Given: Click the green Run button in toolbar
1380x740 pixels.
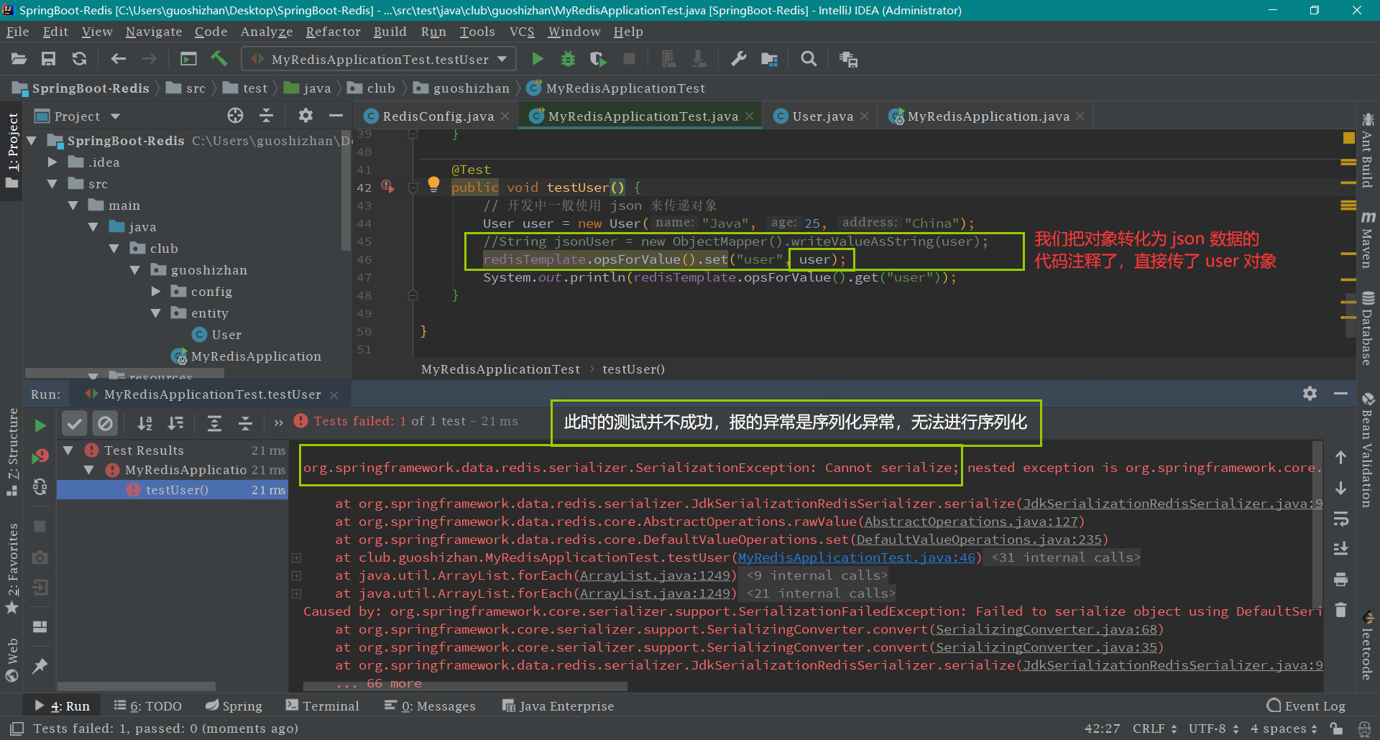Looking at the screenshot, I should (537, 59).
